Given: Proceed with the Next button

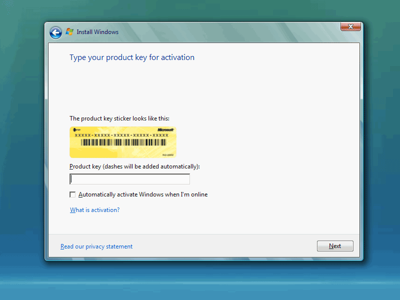Looking at the screenshot, I should coord(335,246).
